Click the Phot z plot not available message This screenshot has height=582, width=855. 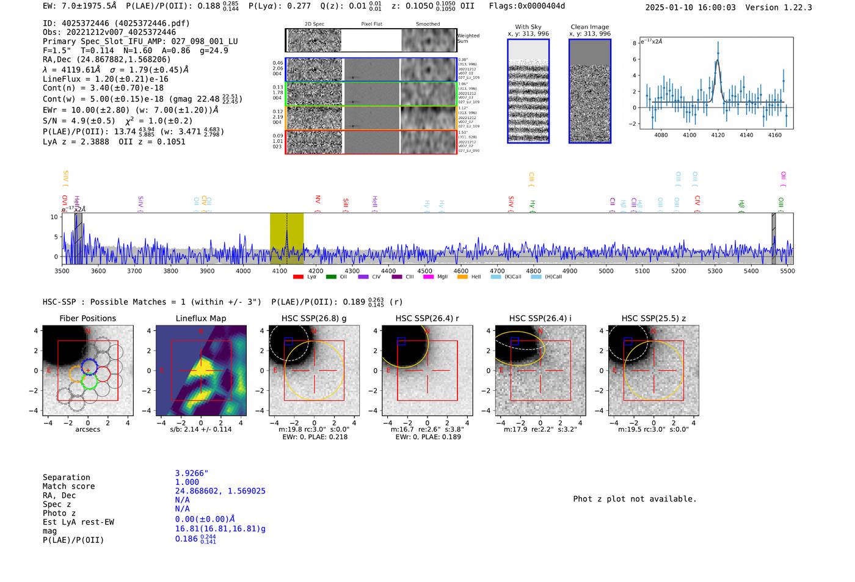pos(635,499)
